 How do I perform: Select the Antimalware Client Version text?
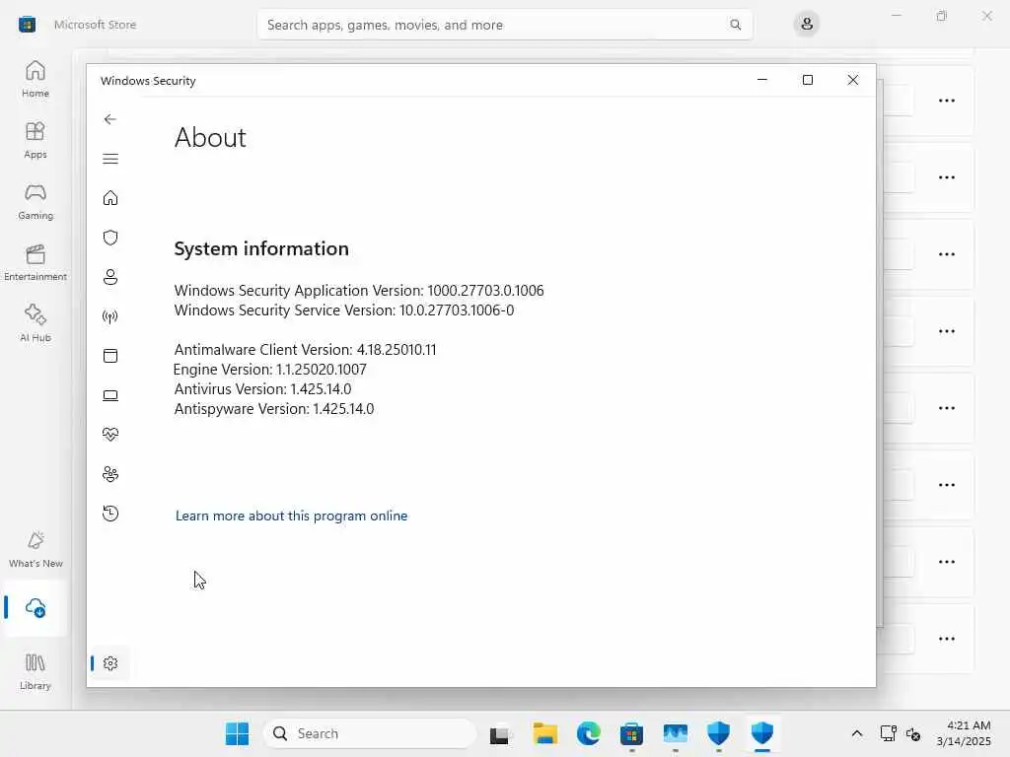coord(306,350)
